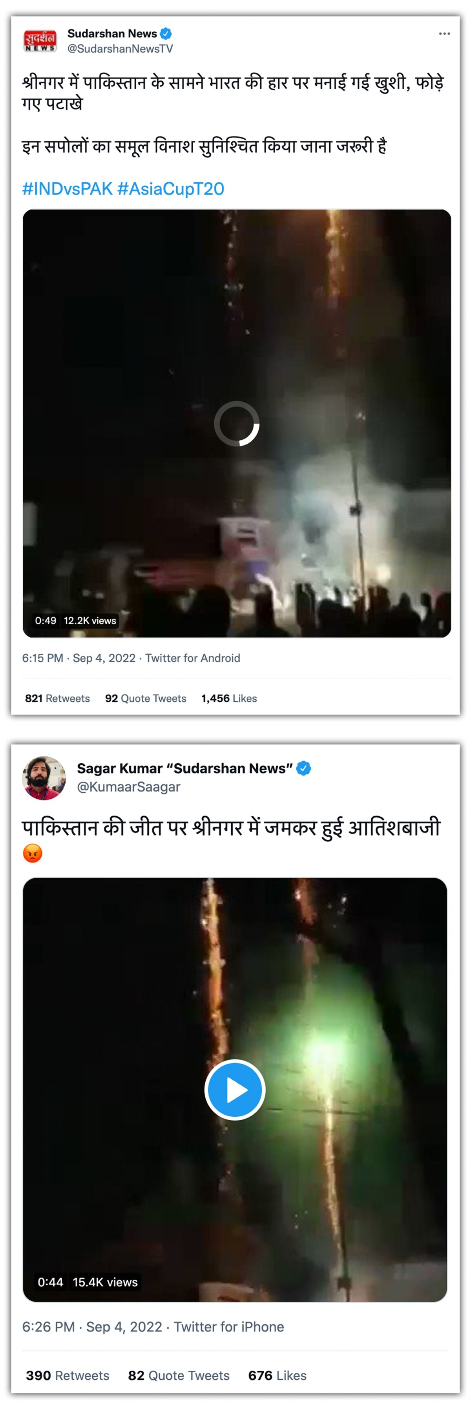View the 390 Retweets list
Image resolution: width=471 pixels, height=1410 pixels.
(67, 1375)
